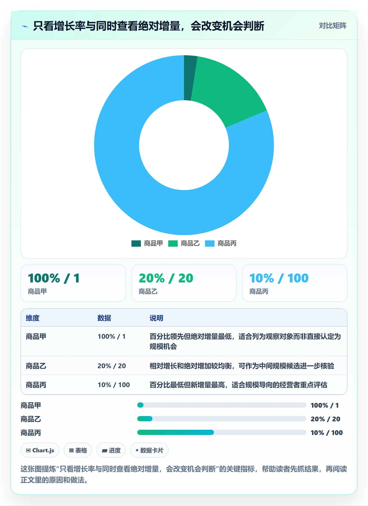The height and width of the screenshot is (506, 368).
Task: Click the 商品丙 progress bar
Action: [222, 432]
